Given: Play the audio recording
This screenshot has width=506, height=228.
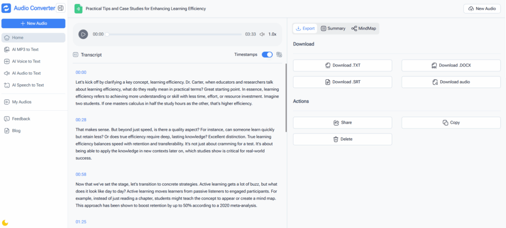Looking at the screenshot, I should [x=83, y=34].
